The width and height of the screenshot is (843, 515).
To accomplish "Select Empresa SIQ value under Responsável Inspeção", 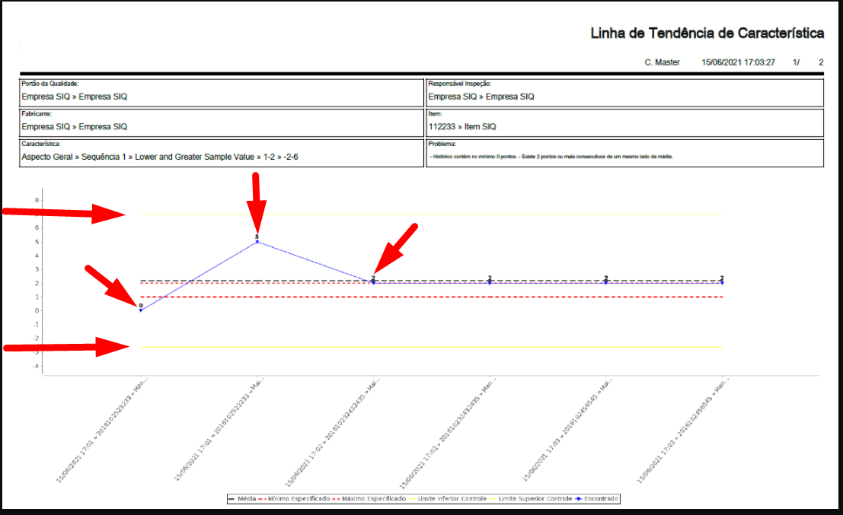I will pyautogui.click(x=481, y=97).
